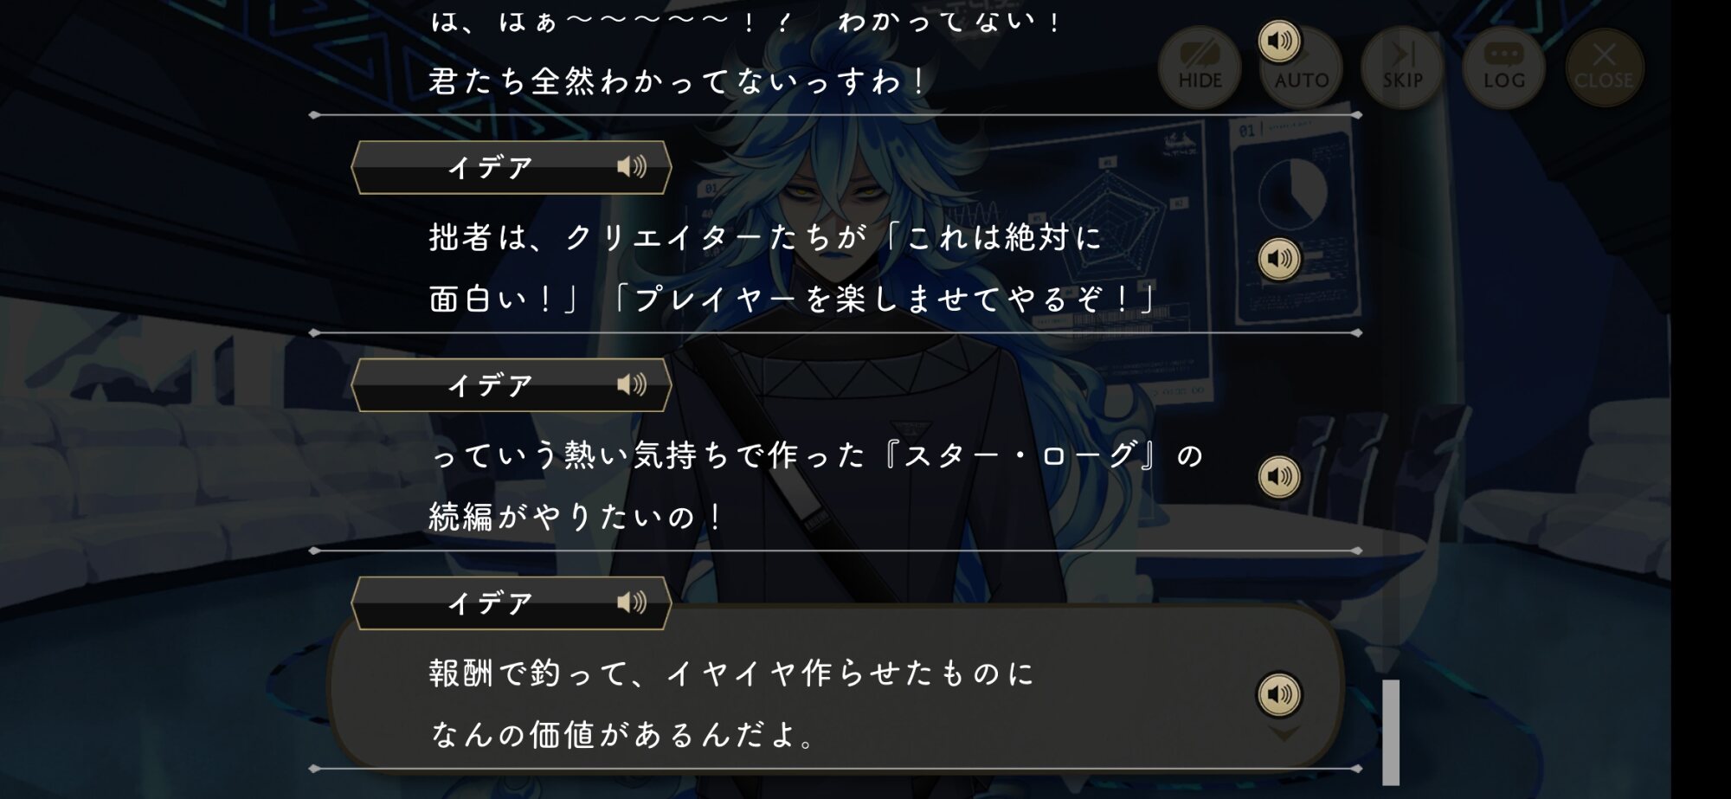Play voice for 続編がやりたいの dialogue line
The width and height of the screenshot is (1731, 799).
1279,476
